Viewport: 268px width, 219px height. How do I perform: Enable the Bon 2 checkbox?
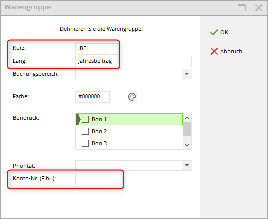85,131
